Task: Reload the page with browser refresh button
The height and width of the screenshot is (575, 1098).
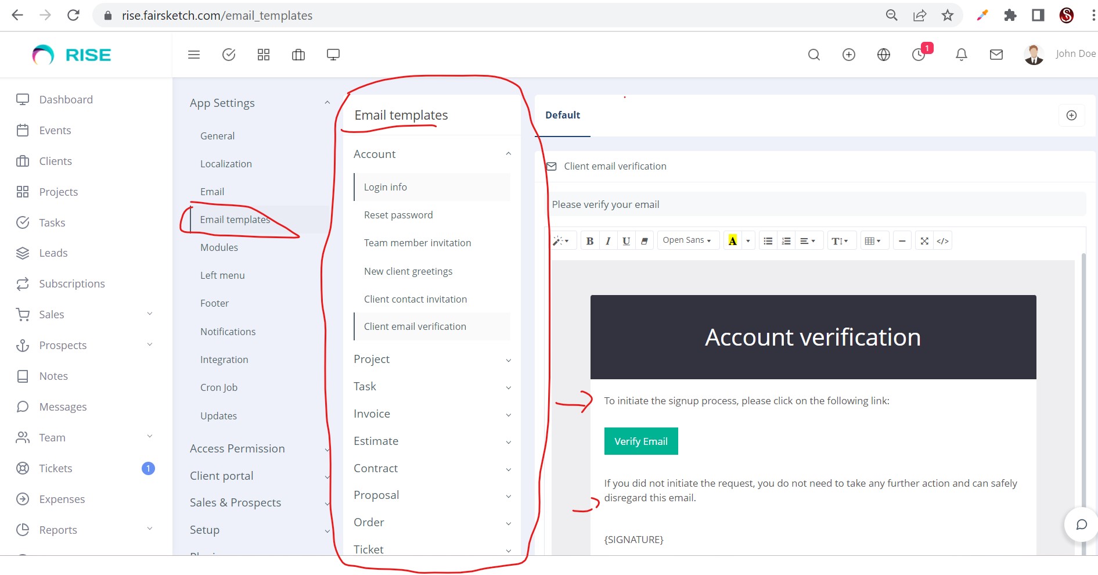Action: [73, 15]
